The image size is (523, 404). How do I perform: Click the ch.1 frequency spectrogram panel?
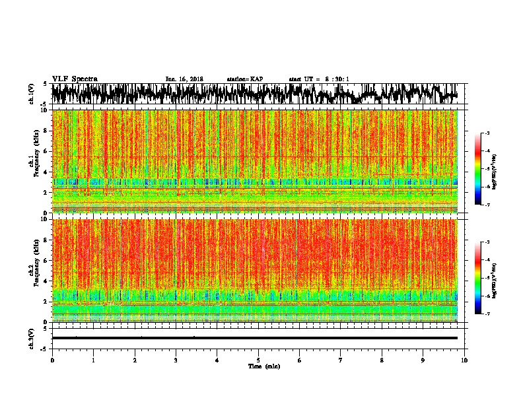point(254,161)
